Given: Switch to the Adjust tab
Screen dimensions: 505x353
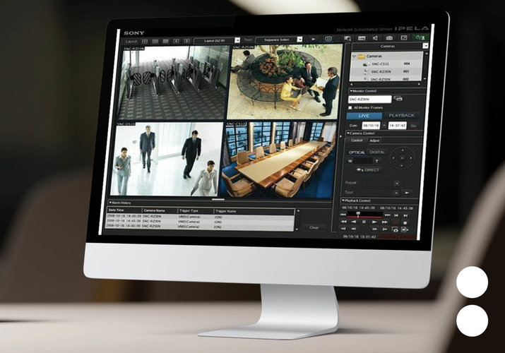Looking at the screenshot, I should tap(374, 140).
